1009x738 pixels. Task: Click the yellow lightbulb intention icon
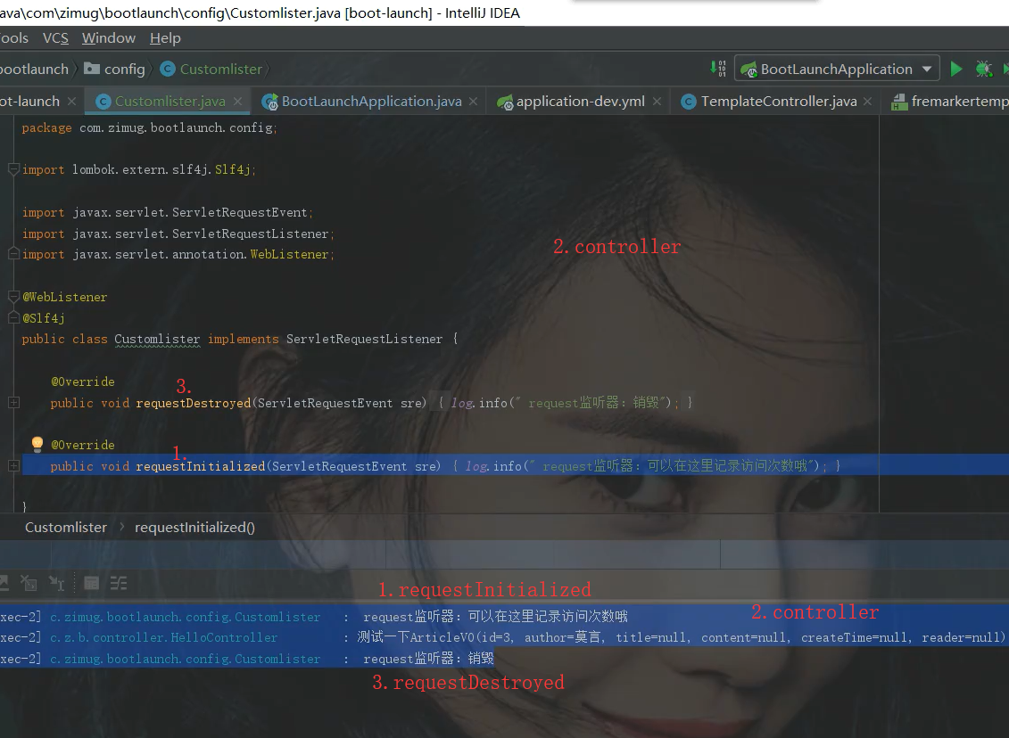tap(37, 444)
